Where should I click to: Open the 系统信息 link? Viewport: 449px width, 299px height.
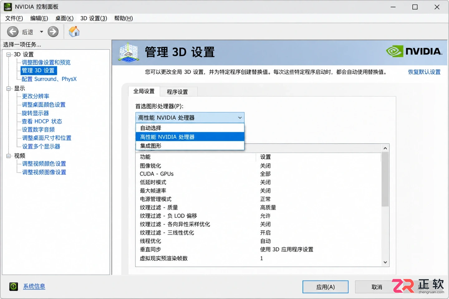pos(34,286)
